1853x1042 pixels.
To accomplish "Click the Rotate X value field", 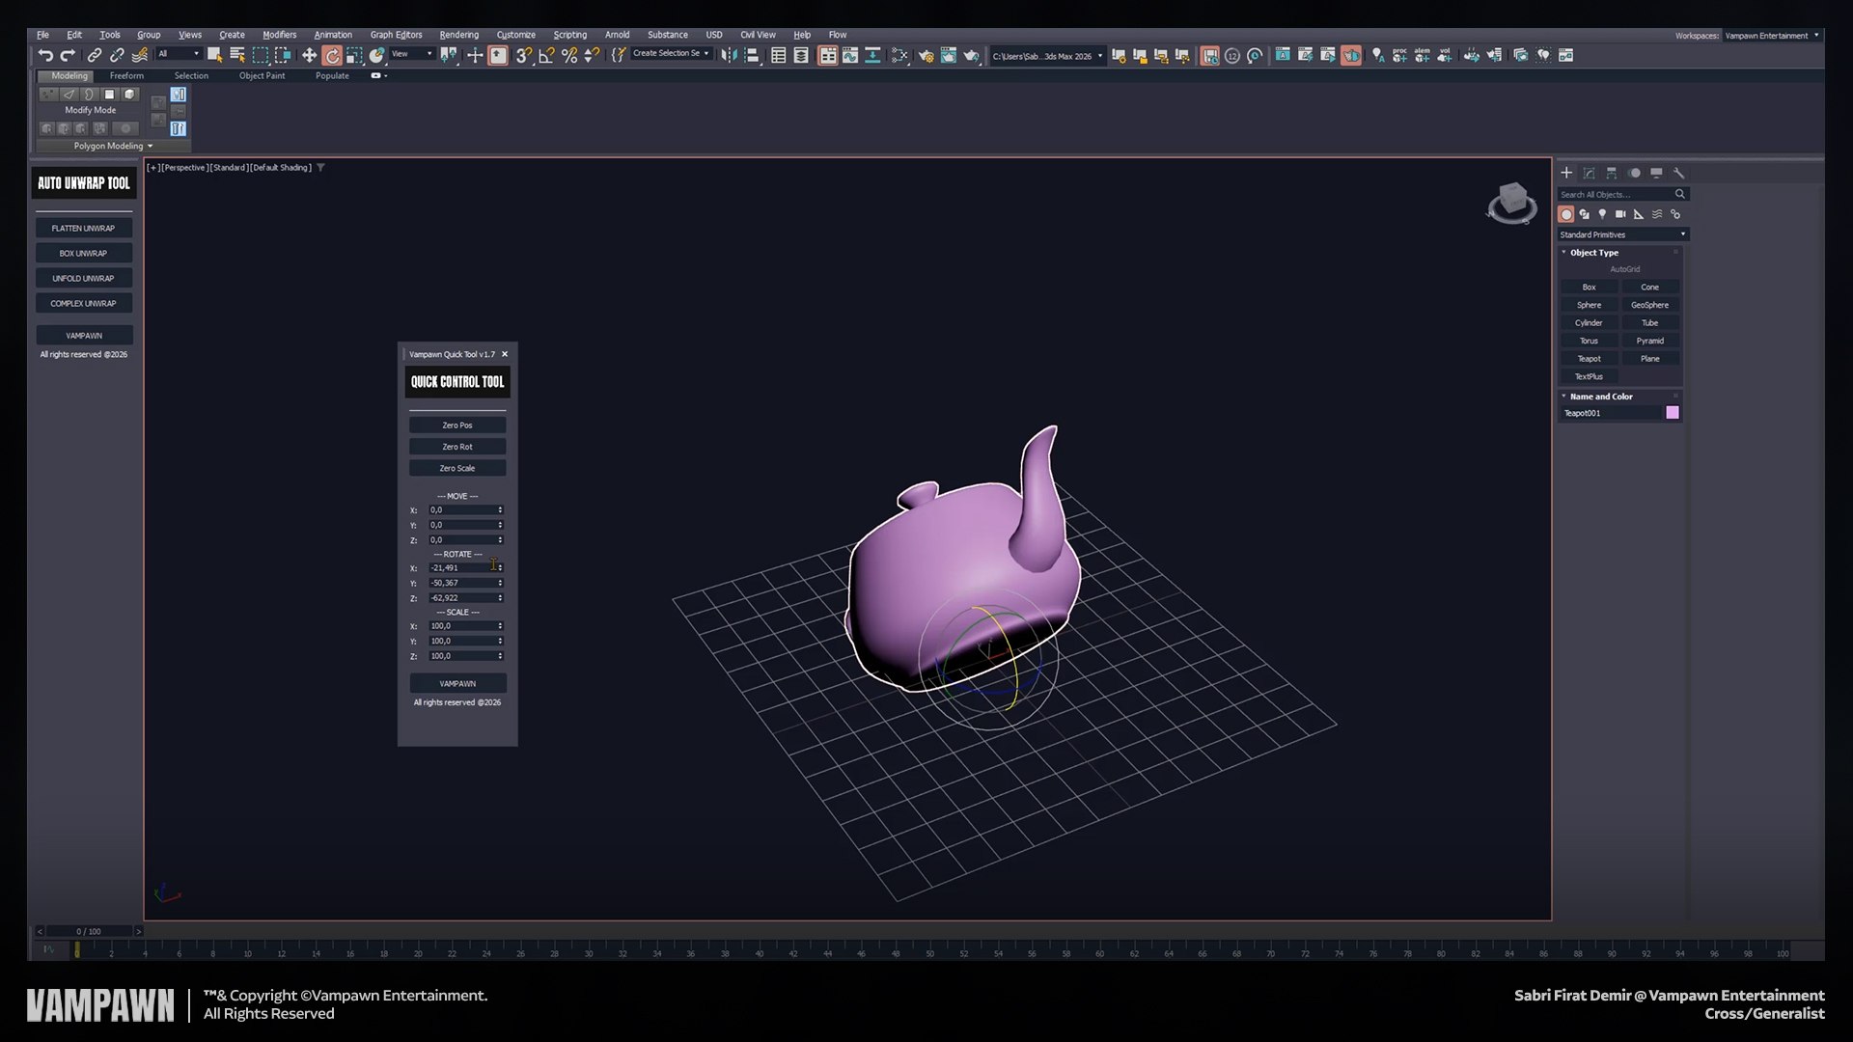I will pos(462,568).
